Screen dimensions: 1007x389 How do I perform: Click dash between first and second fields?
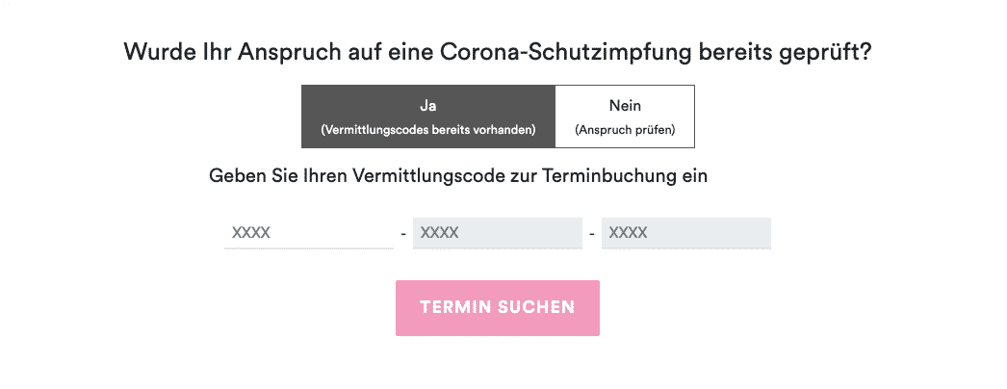(x=403, y=234)
